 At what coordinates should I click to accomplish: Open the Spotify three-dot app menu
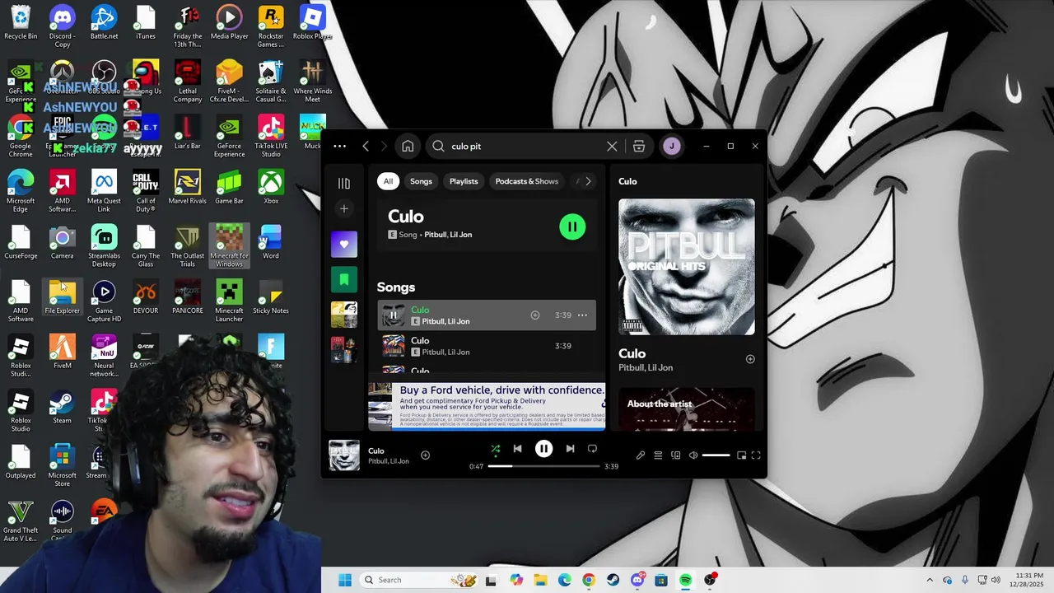coord(339,147)
